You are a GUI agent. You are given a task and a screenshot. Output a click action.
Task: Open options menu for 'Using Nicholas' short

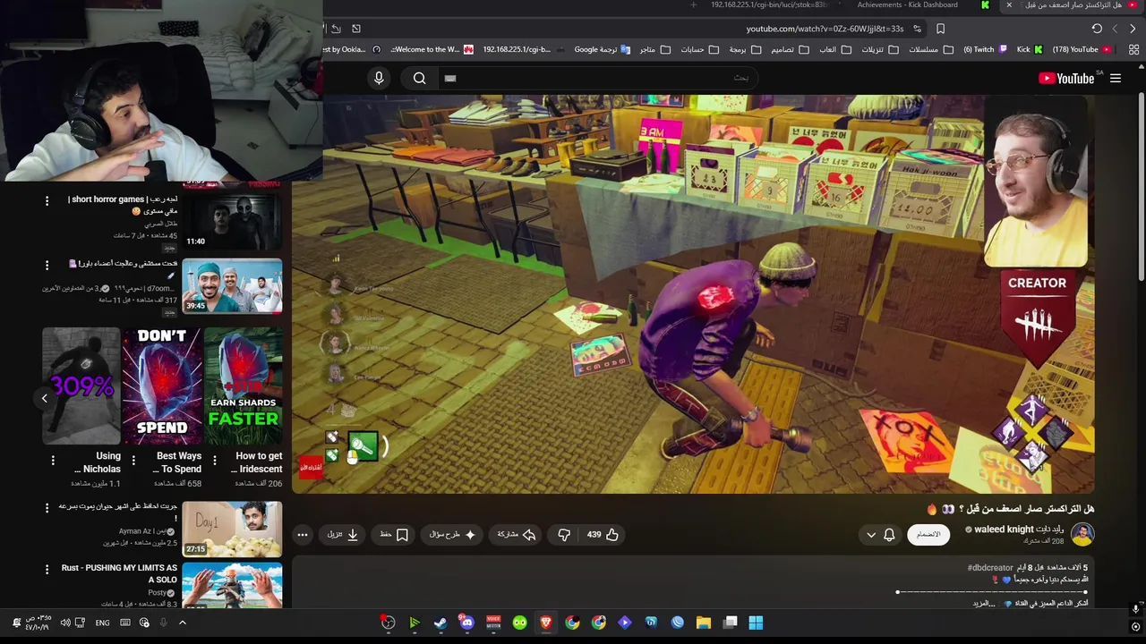[53, 461]
